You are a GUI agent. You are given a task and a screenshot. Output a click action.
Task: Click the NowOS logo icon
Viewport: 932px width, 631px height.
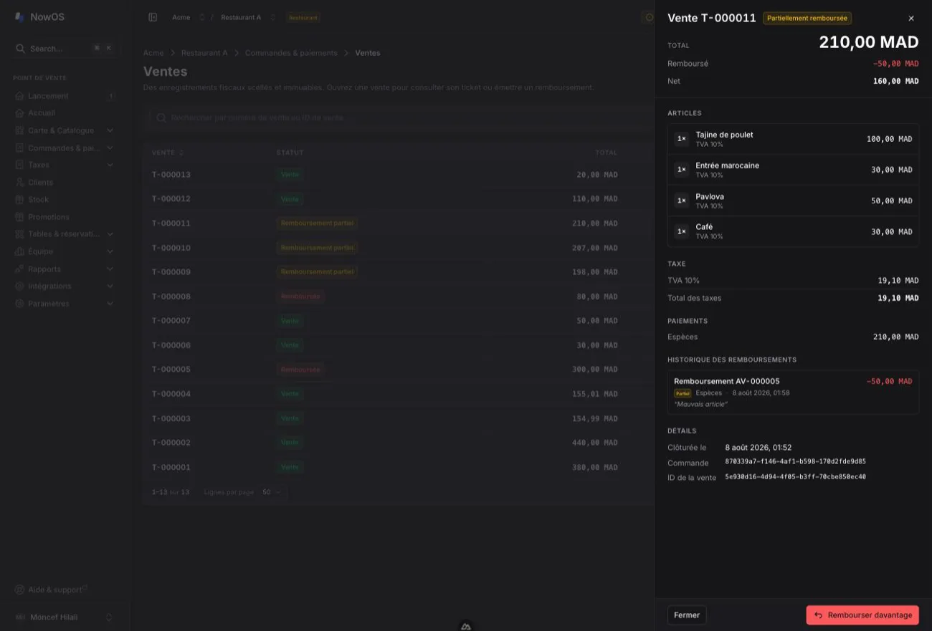[20, 16]
